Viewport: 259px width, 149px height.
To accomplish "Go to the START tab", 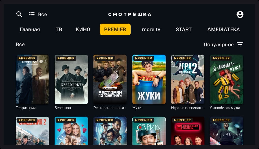I will (x=184, y=29).
